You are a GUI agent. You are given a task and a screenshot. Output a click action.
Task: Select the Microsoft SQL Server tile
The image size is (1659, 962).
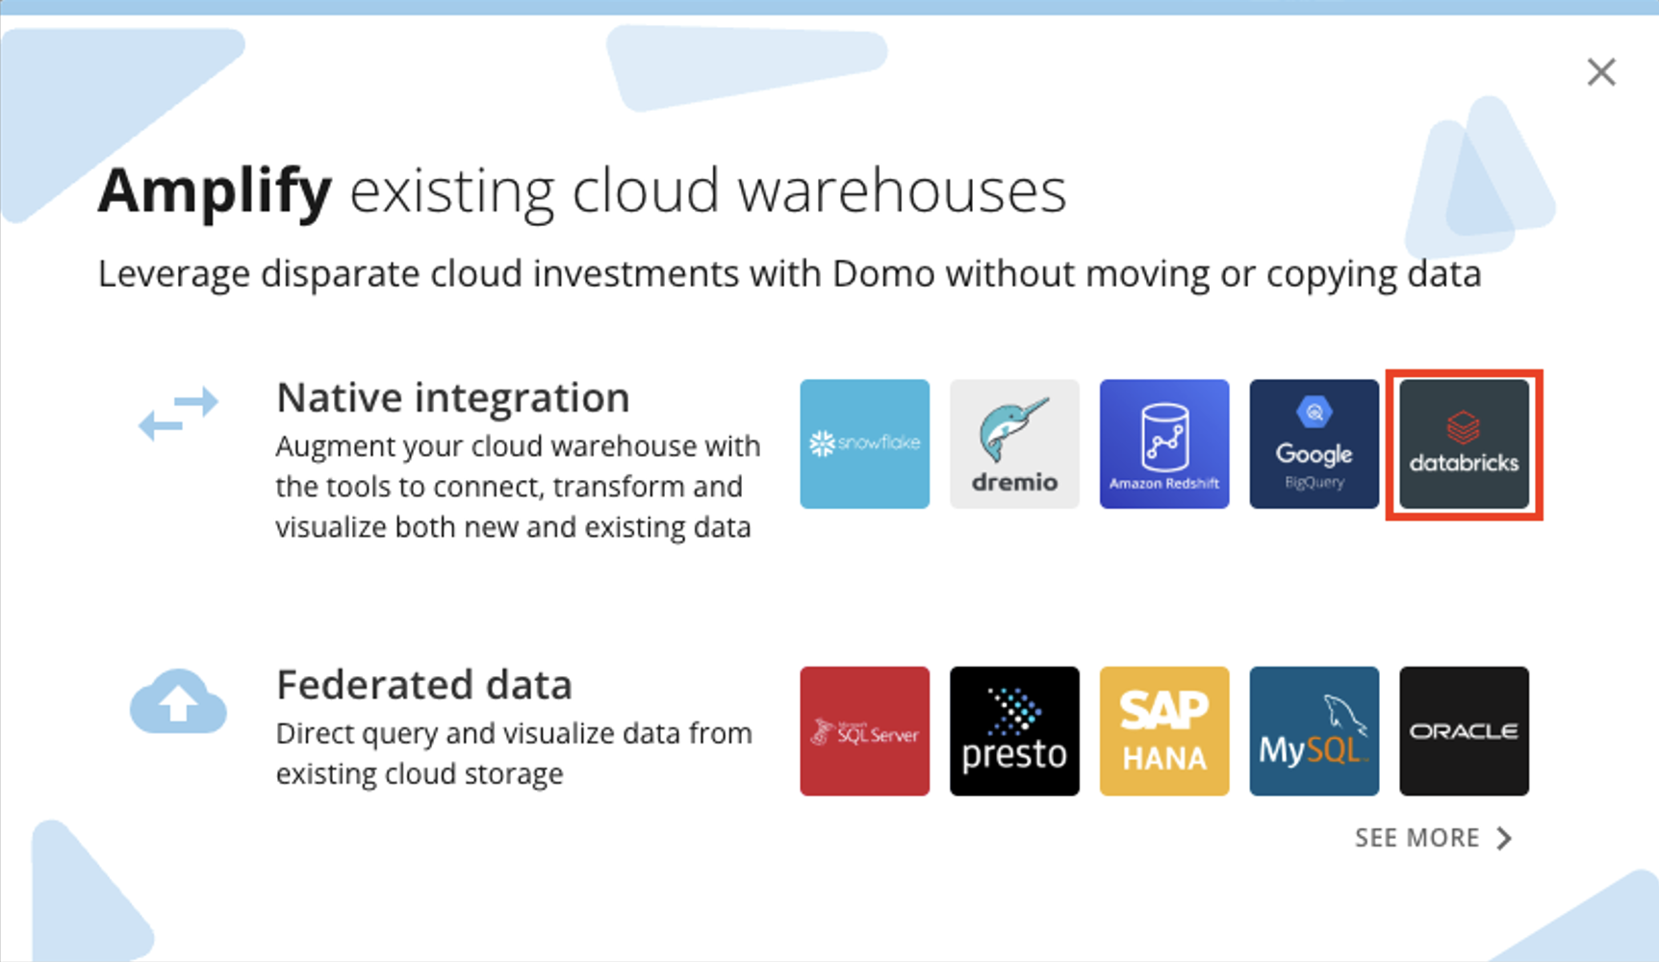click(863, 730)
